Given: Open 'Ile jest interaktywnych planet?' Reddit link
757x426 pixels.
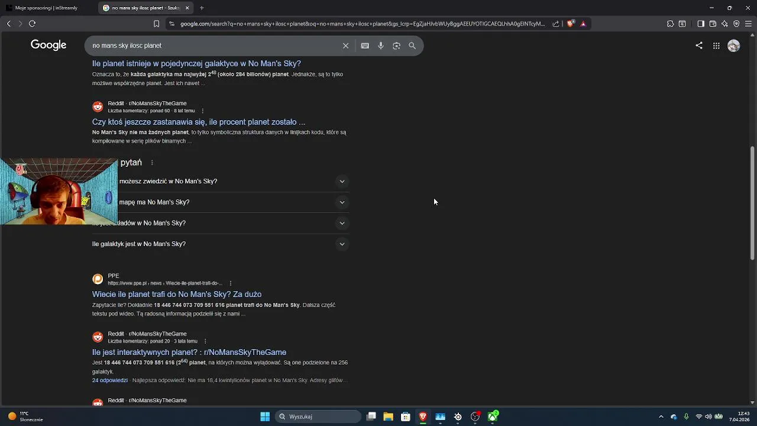Looking at the screenshot, I should click(189, 352).
